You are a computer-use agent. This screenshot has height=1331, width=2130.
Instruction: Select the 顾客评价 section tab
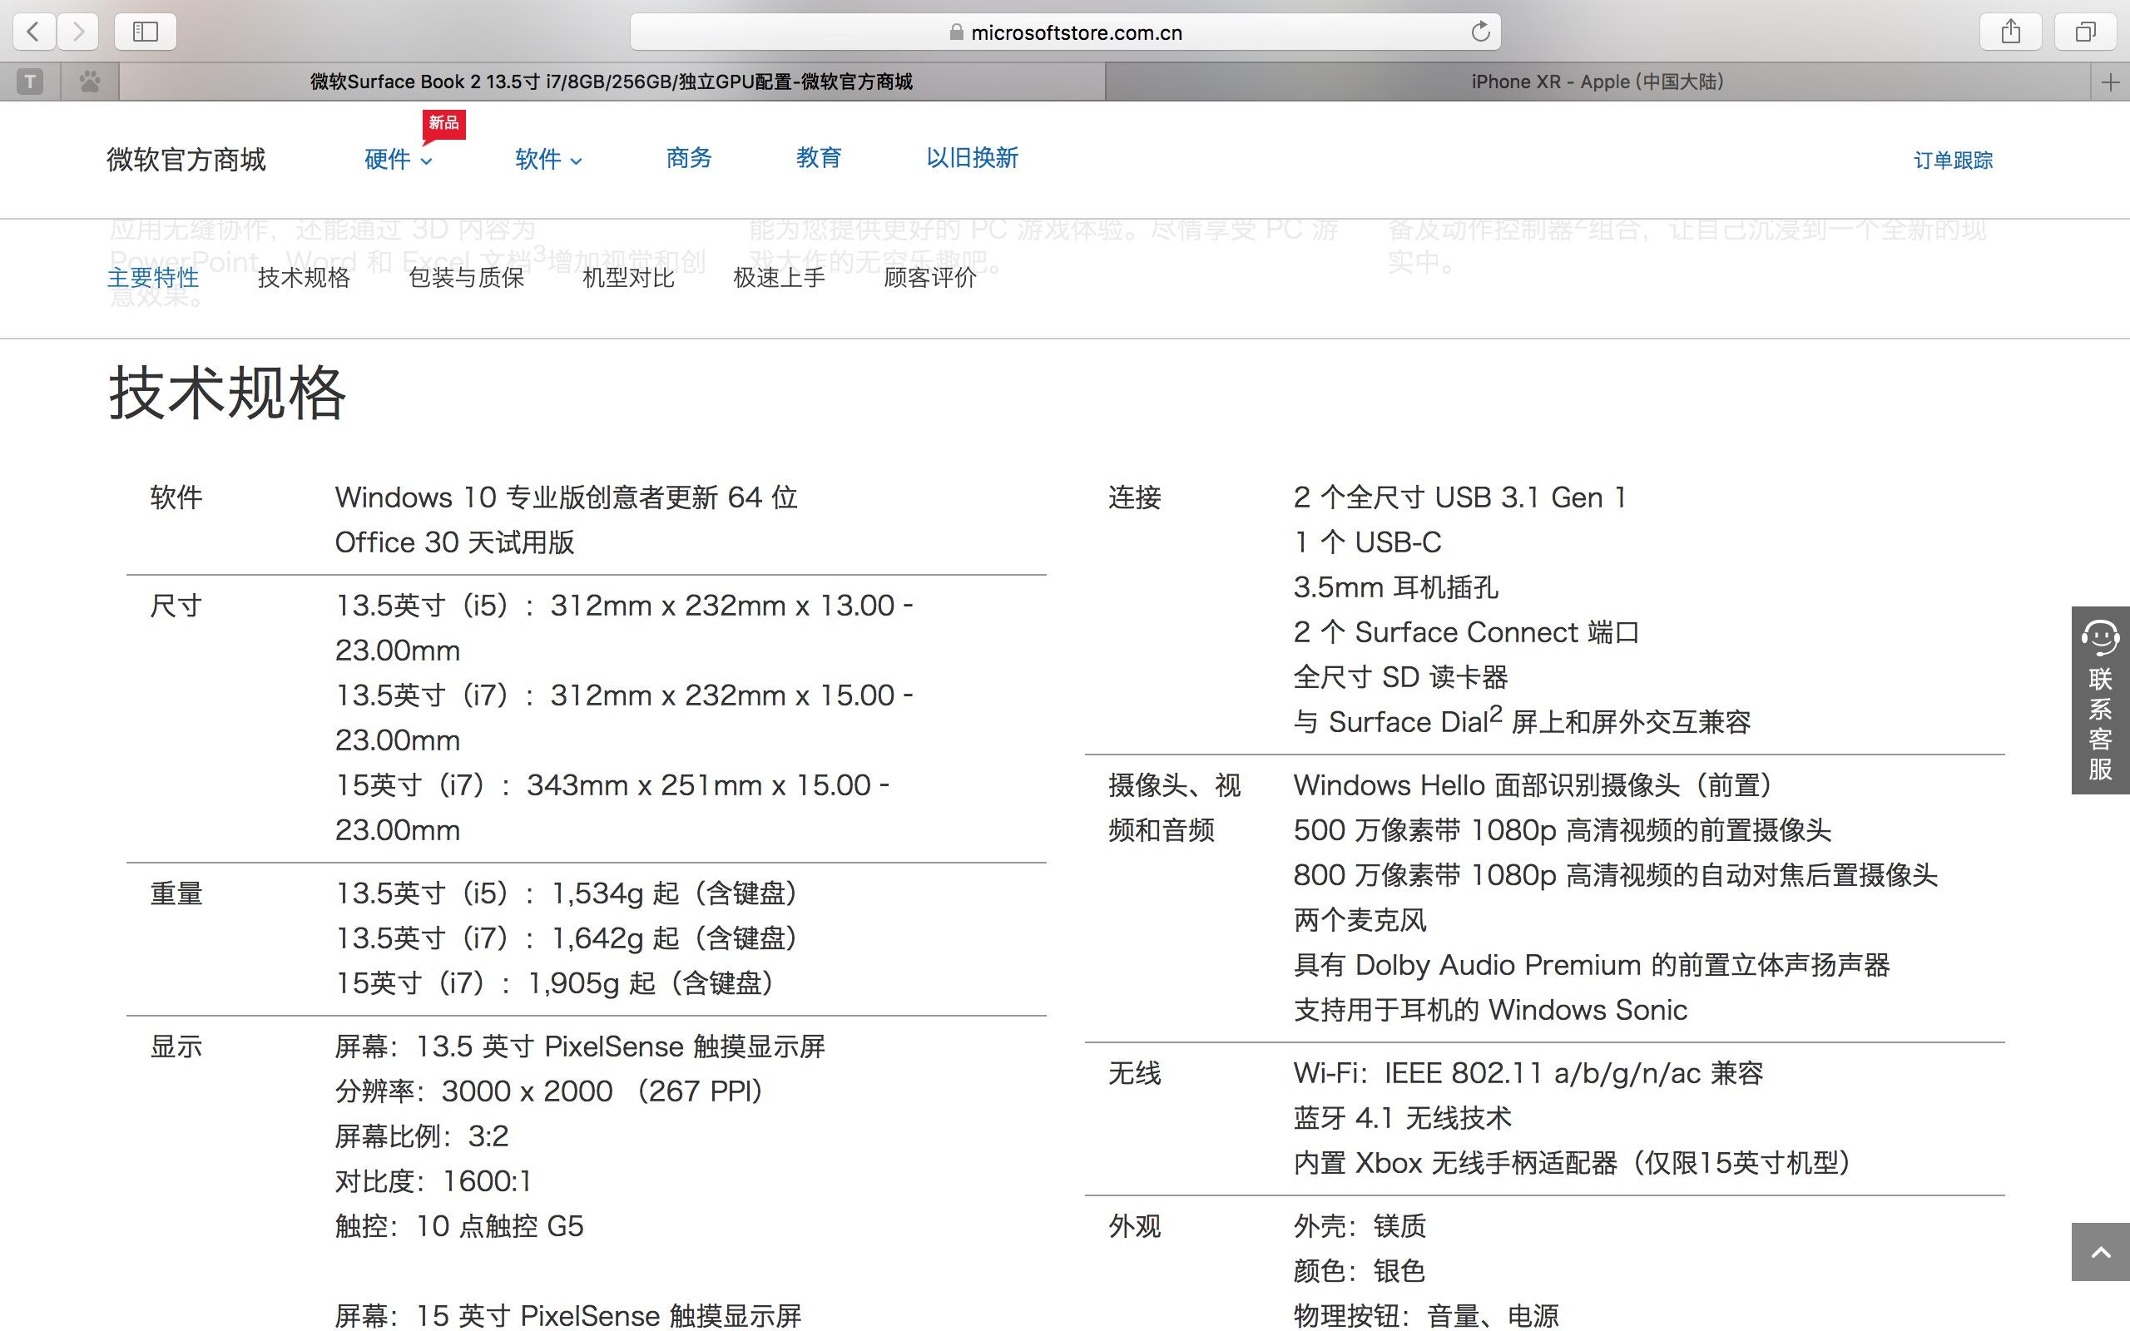(930, 278)
